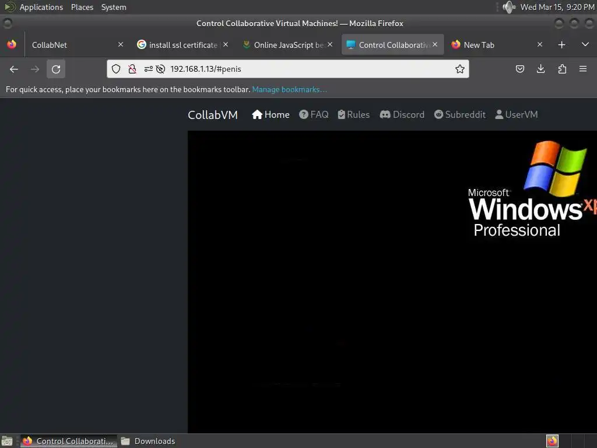
Task: Switch to the install ssl certificate tab
Action: (x=182, y=45)
